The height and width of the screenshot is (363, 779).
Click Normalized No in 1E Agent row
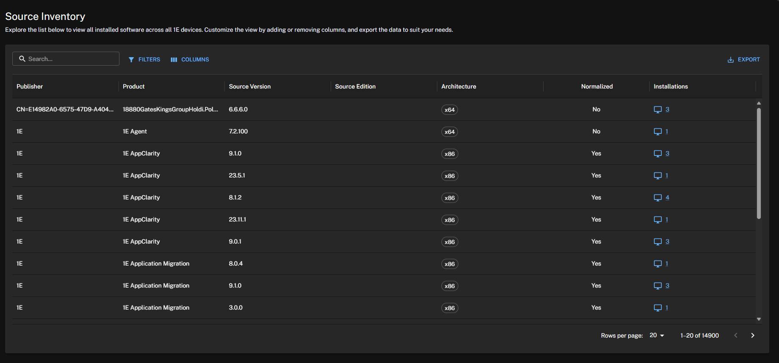click(x=596, y=131)
